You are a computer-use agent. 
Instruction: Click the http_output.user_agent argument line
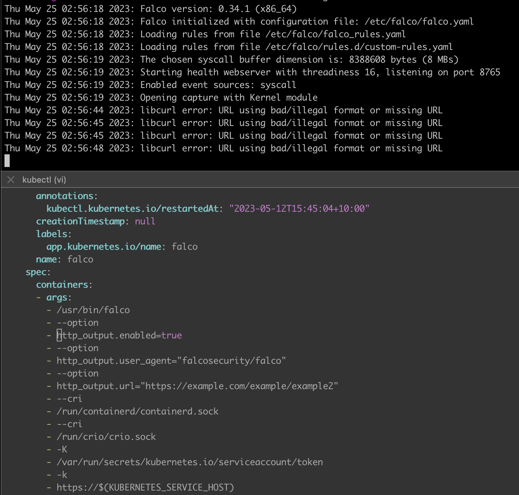pos(171,360)
